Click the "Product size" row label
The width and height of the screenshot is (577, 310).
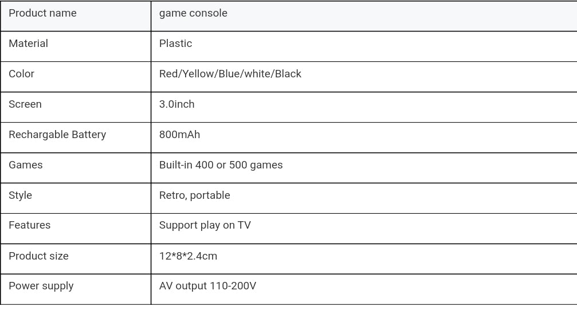(x=38, y=256)
